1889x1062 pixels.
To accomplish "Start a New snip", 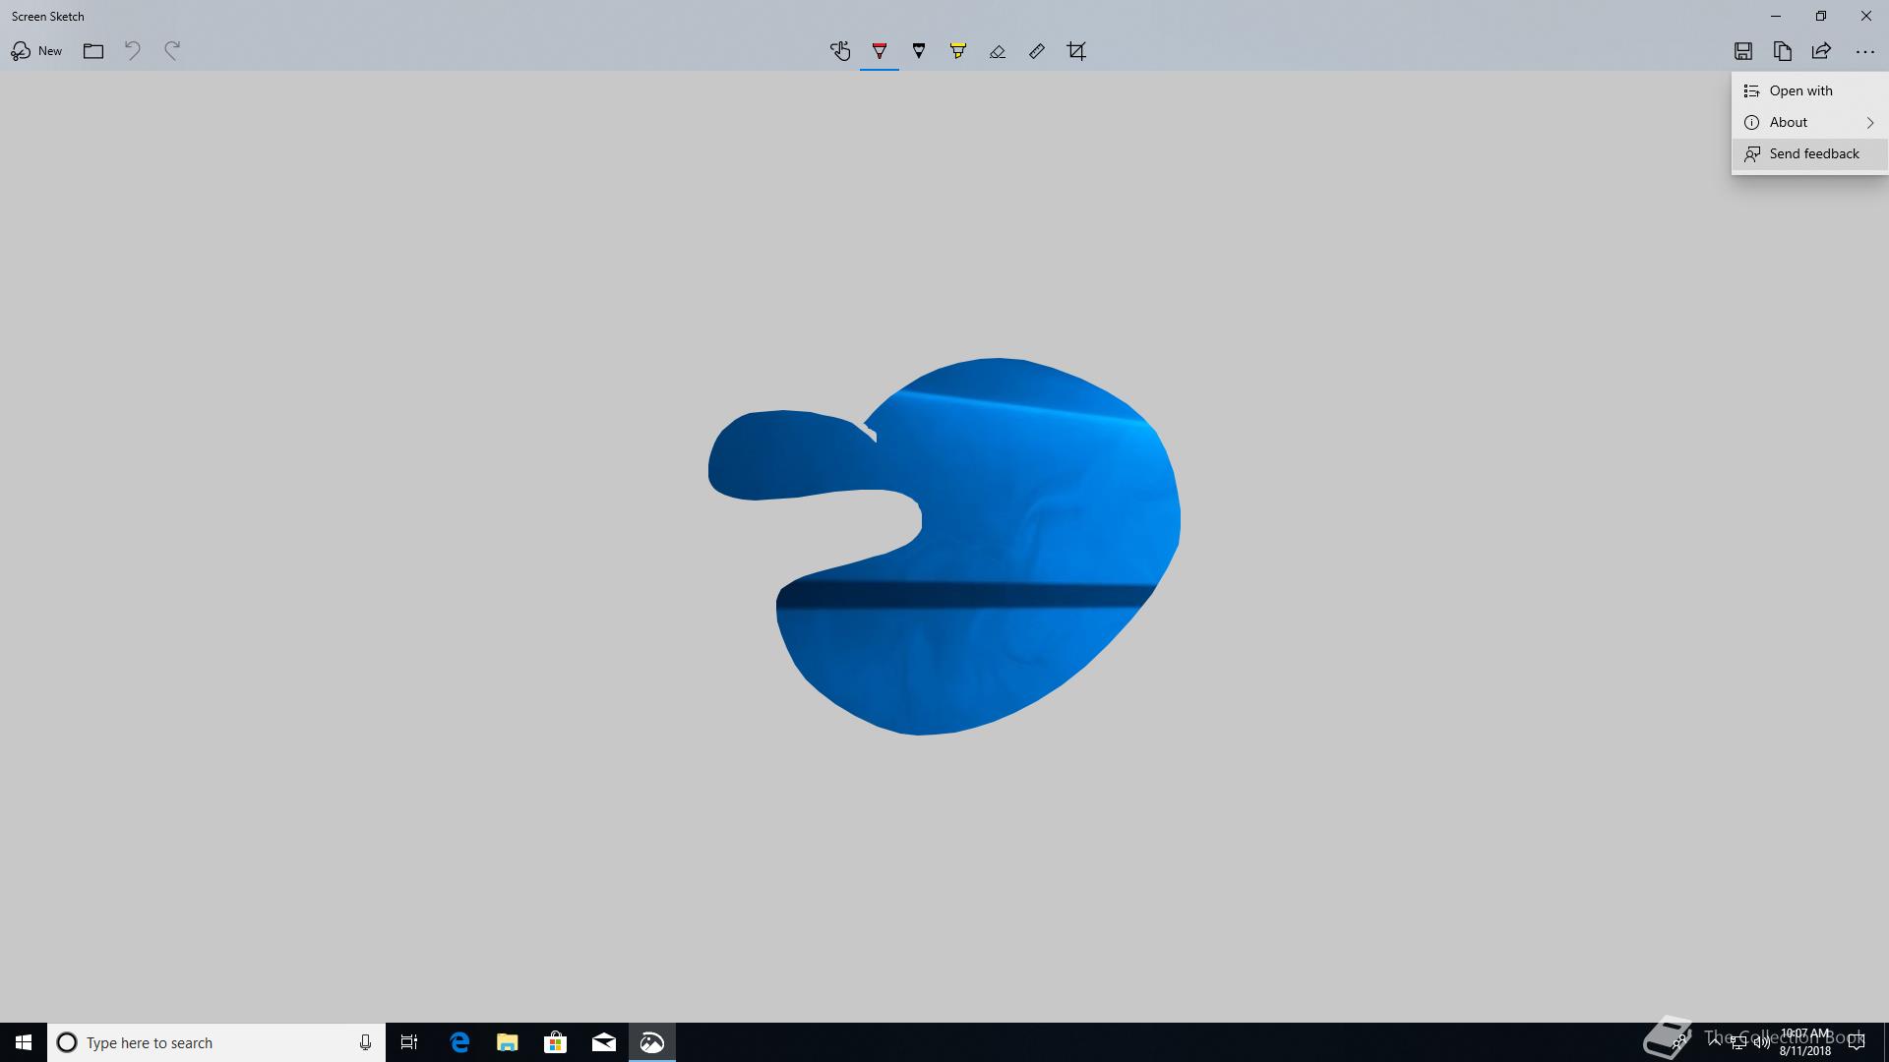I will coord(36,51).
